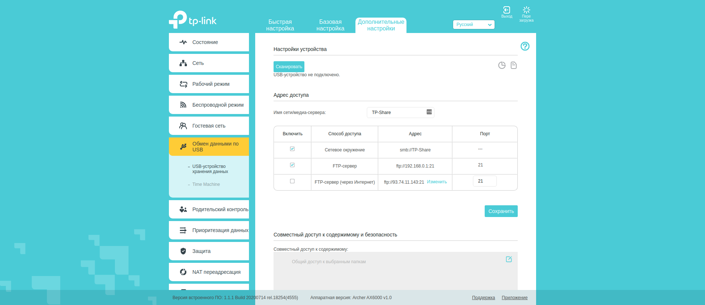
Task: Disable the Сетевое окружение access checkbox
Action: click(292, 149)
